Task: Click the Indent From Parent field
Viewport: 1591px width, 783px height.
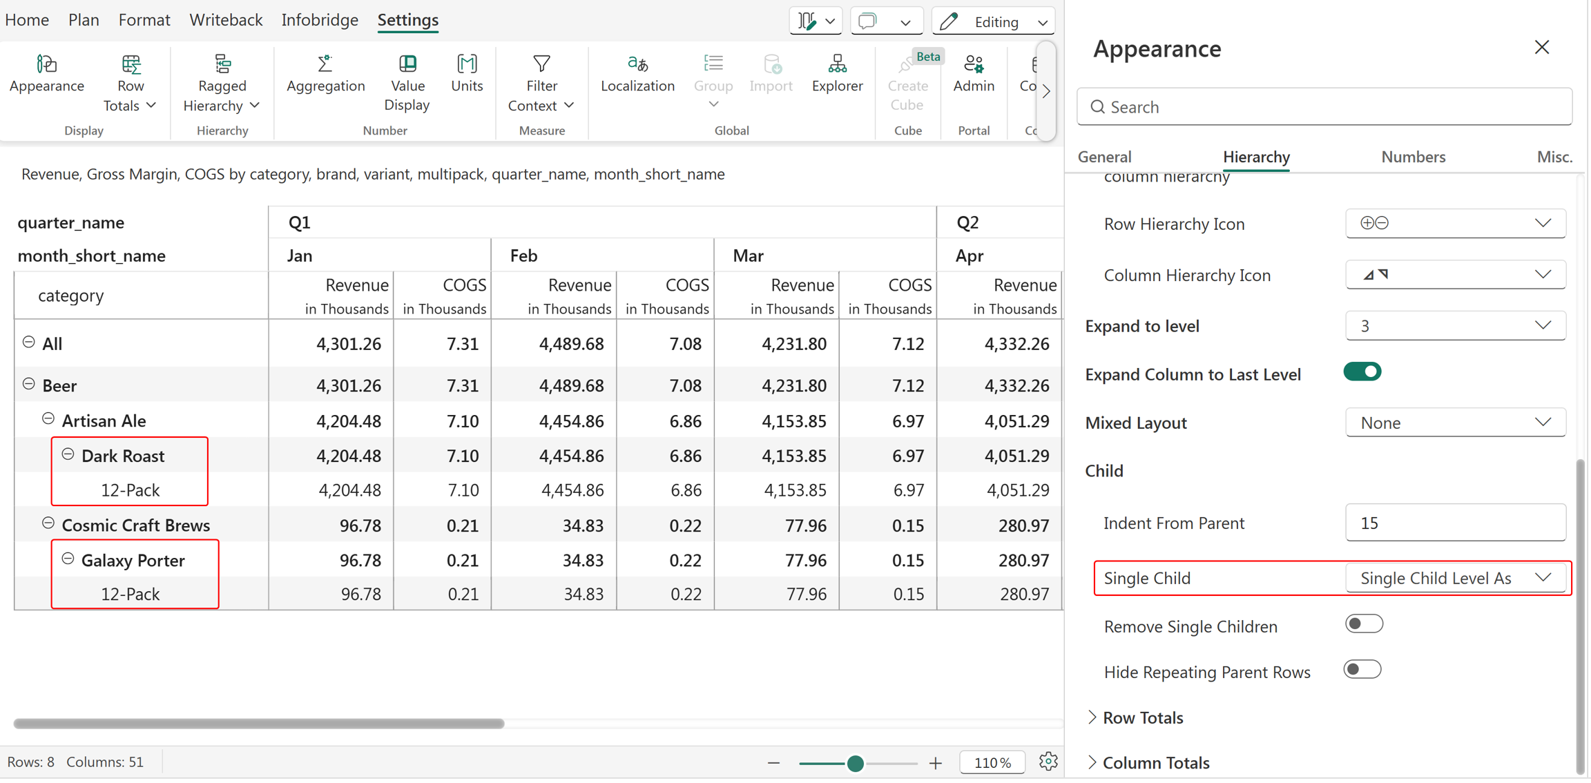Action: 1455,523
